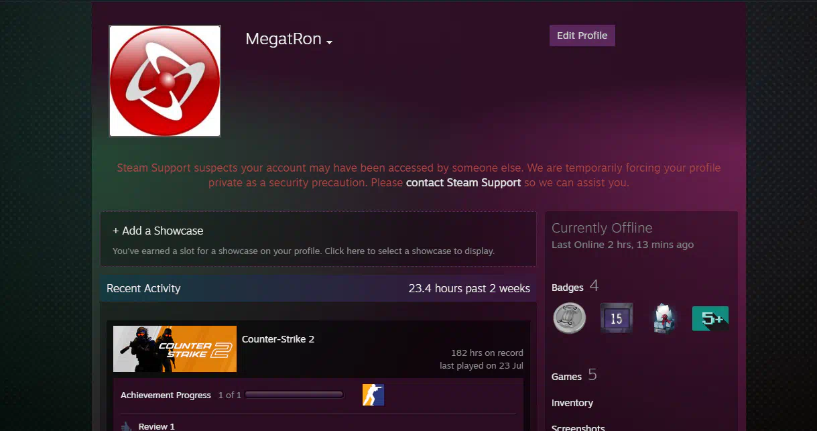817x431 pixels.
Task: Open the contact Steam Support link
Action: coord(463,182)
